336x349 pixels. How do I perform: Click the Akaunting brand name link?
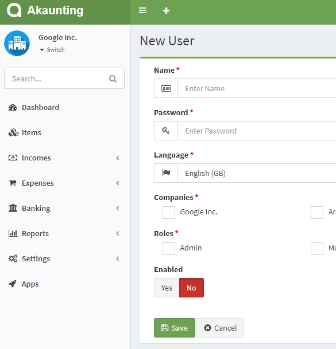coord(55,10)
